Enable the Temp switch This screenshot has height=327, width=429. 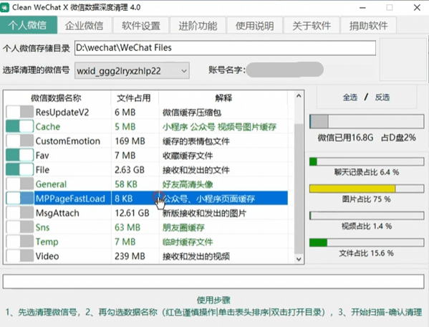coord(20,242)
